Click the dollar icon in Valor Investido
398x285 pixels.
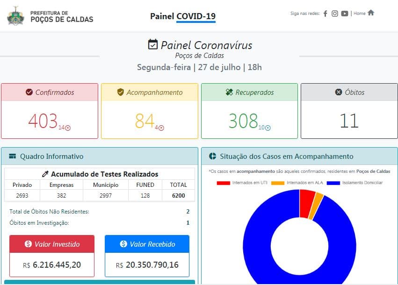pyautogui.click(x=28, y=244)
